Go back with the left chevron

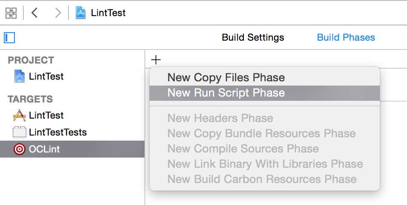(35, 13)
